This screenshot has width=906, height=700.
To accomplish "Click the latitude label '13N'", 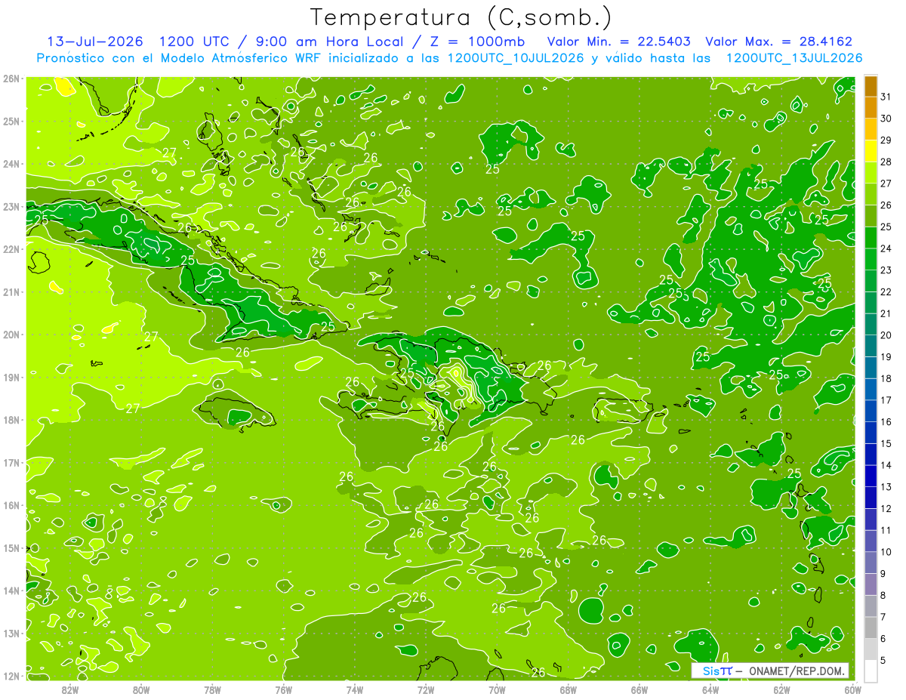I will coord(11,633).
